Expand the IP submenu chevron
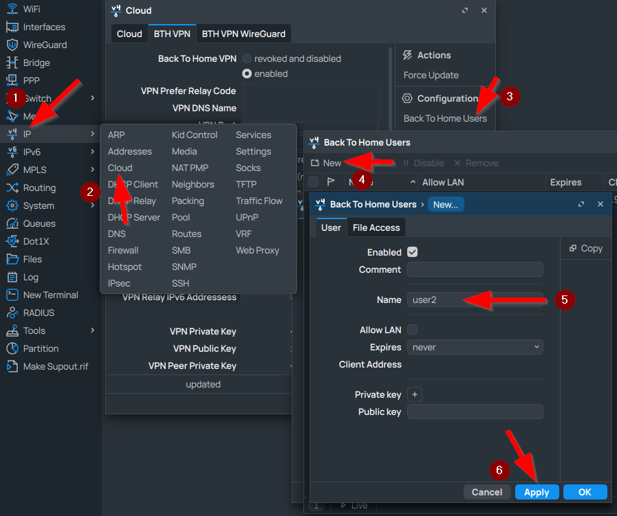The height and width of the screenshot is (516, 617). point(92,133)
